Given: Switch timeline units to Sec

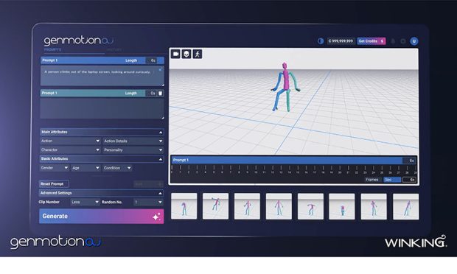Looking at the screenshot, I should 391,180.
